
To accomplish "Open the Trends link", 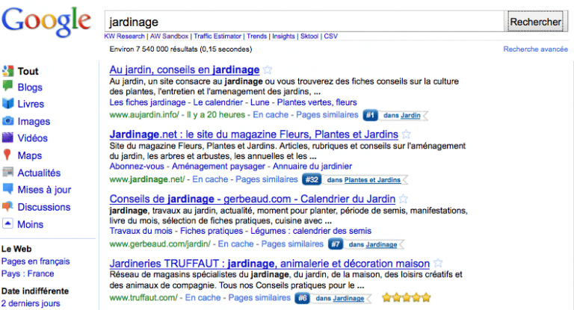I will coord(256,37).
